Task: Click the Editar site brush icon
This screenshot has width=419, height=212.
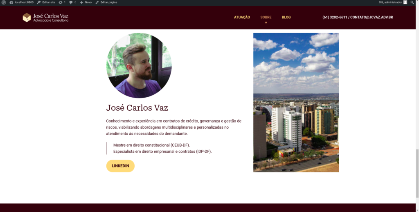Action: (x=39, y=2)
